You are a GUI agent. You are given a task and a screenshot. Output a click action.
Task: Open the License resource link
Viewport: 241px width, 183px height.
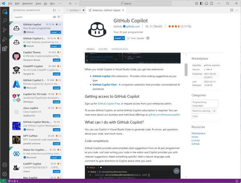(x=196, y=140)
